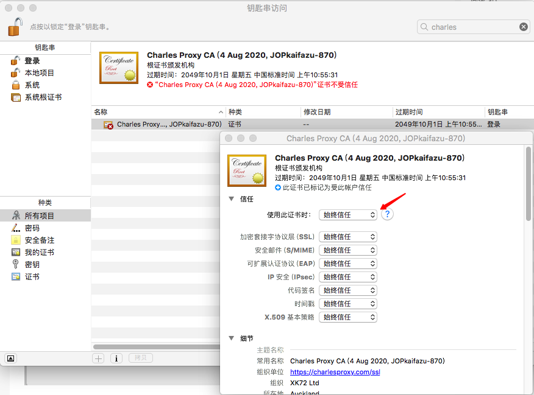Click the 证书 category icon
Viewport: 534px width, 395px height.
[16, 276]
